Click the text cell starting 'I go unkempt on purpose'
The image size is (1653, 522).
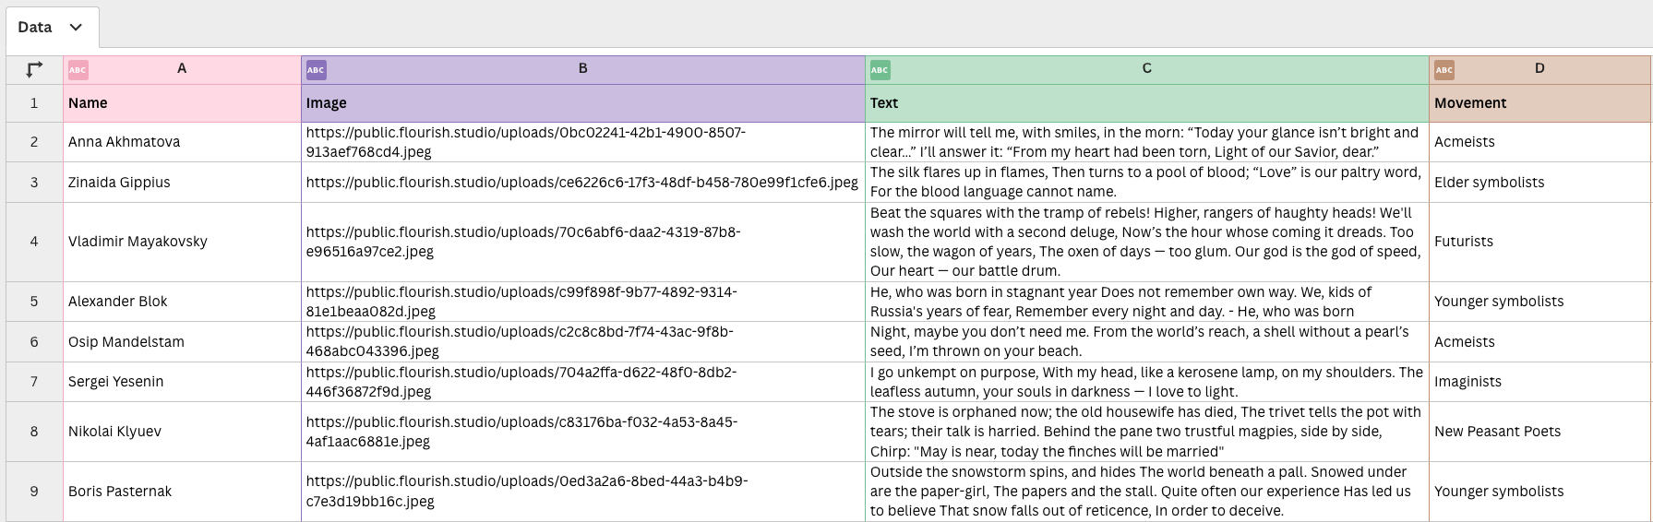coord(1147,382)
